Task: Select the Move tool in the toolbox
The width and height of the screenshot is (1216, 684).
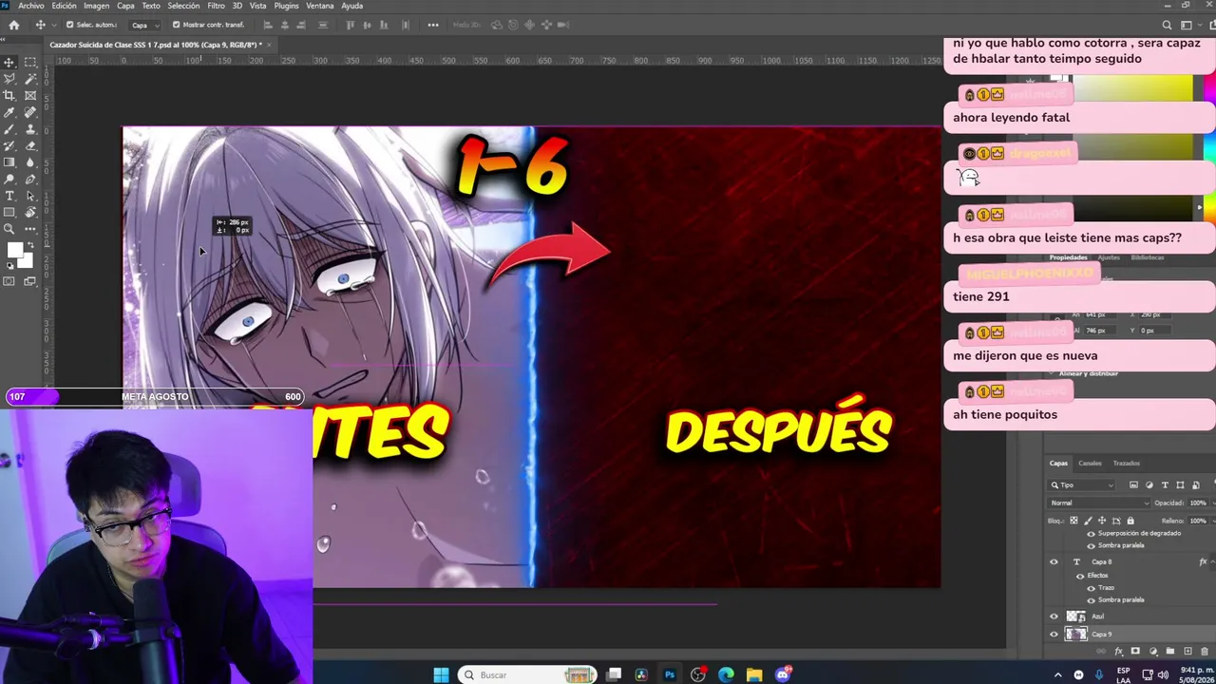Action: click(x=9, y=62)
